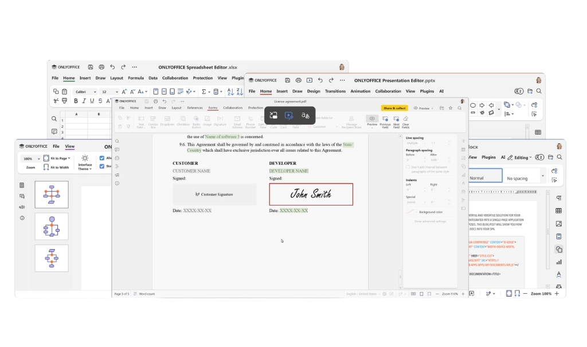Open table settings in Presentation Editor sidebar
The width and height of the screenshot is (587, 347).
[538, 132]
